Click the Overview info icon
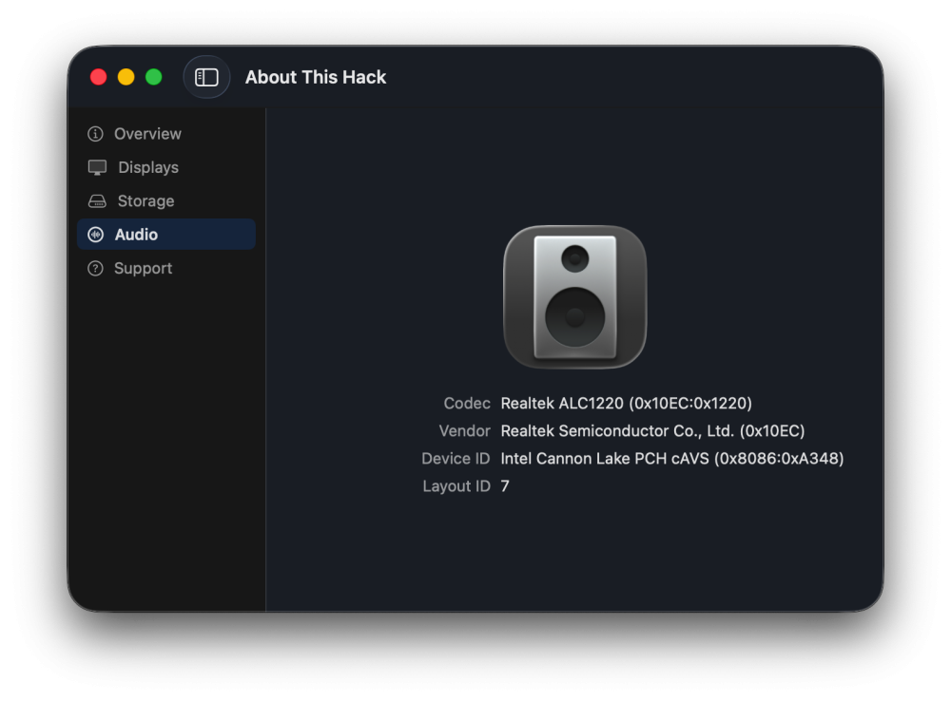 (x=95, y=133)
